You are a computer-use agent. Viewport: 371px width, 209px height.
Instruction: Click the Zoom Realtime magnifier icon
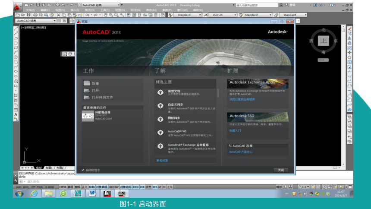click(x=111, y=15)
